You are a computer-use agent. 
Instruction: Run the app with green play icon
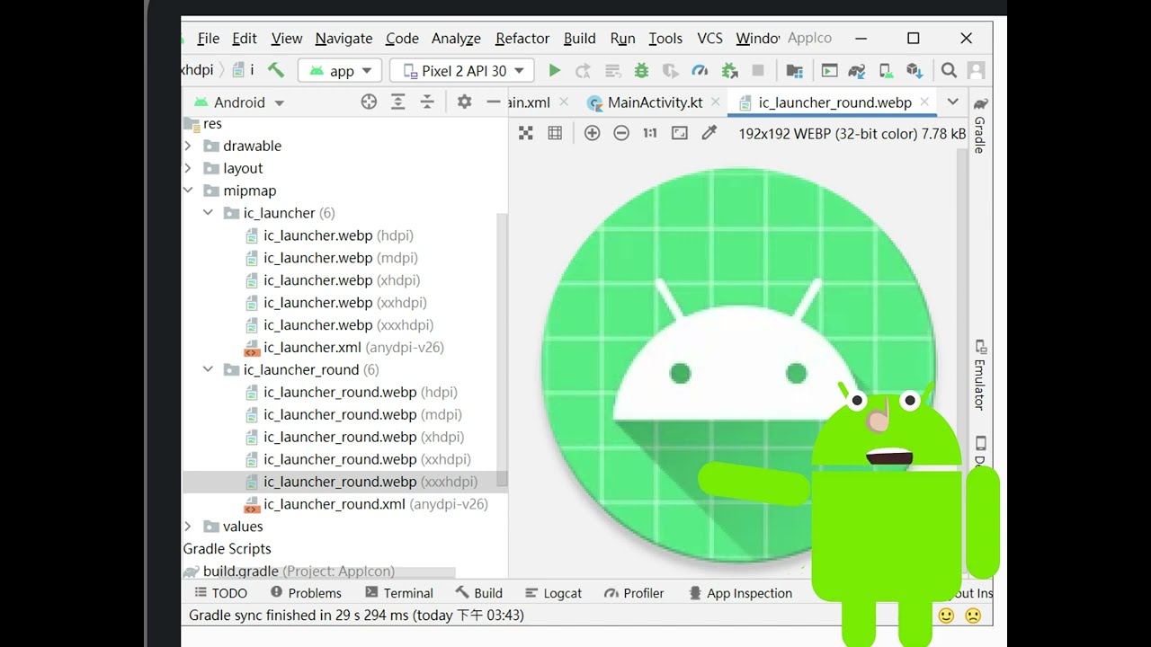555,70
